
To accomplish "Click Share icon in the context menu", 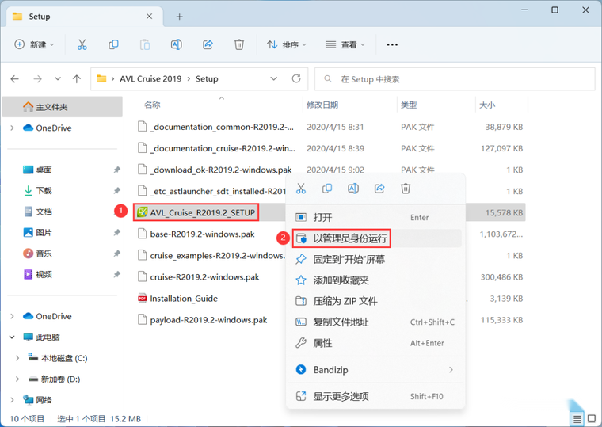I will point(379,189).
